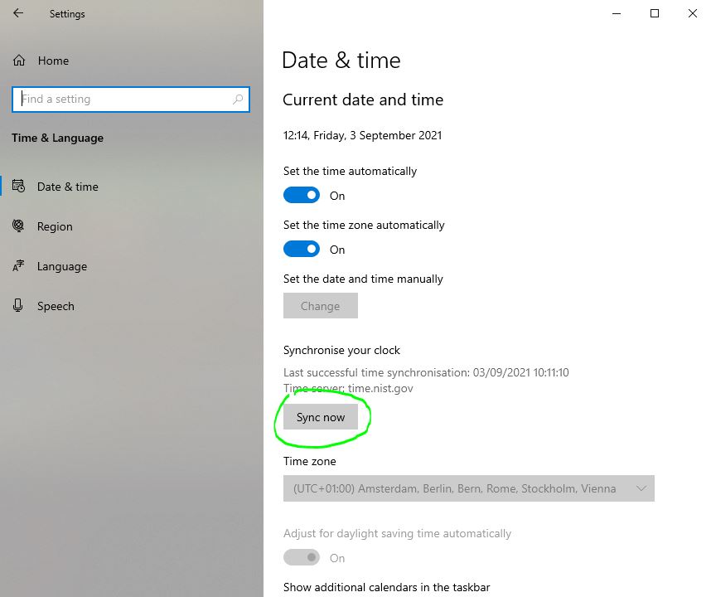Click the Settings window title

(x=67, y=13)
